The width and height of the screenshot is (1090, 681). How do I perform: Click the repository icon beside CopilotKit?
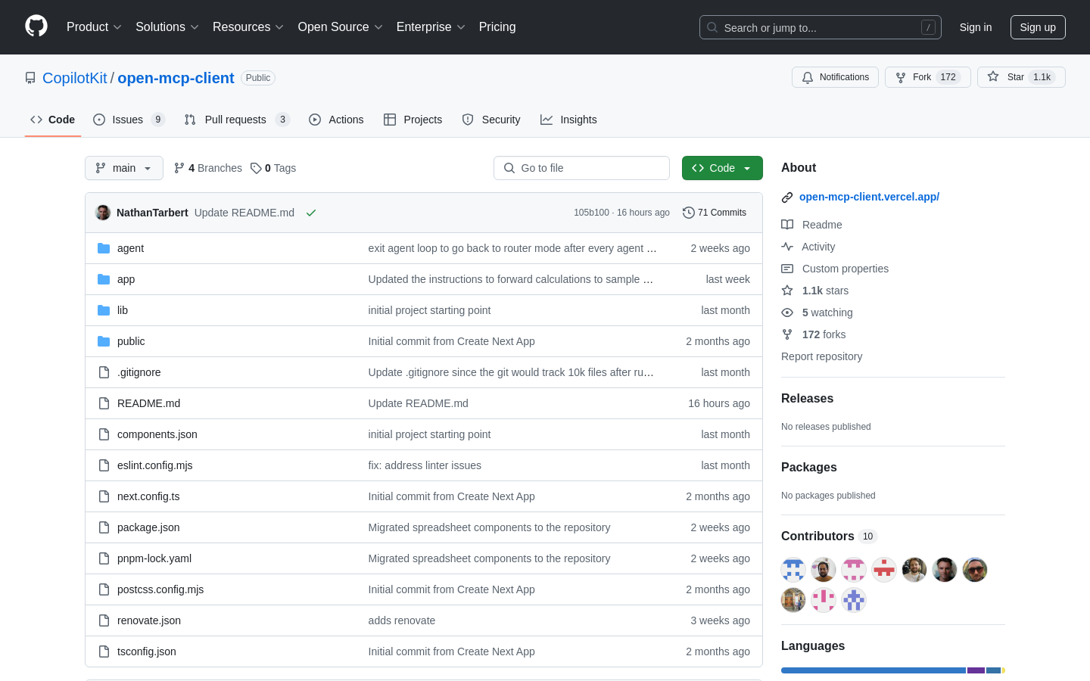30,78
